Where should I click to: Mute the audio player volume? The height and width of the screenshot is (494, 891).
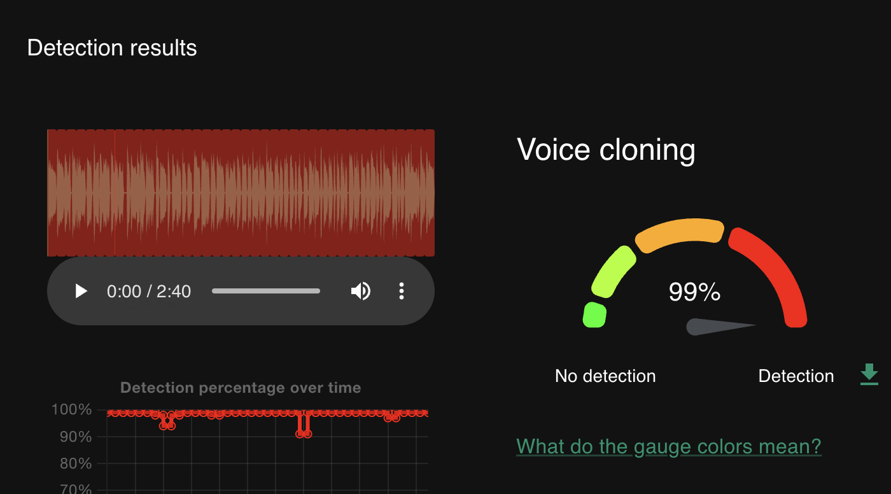tap(360, 292)
